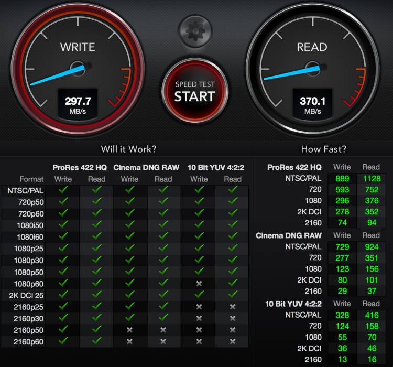
Task: Click the checkmark for 2160p50 ProRes Read
Action: 97,329
